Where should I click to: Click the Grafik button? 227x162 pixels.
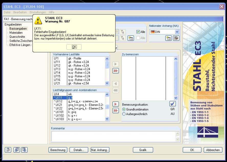click(143, 150)
